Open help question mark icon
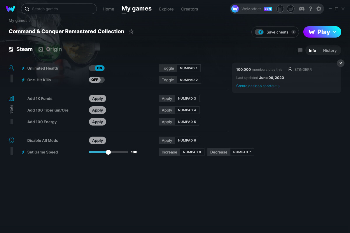Screen dimensions: 350x233 tap(310, 9)
